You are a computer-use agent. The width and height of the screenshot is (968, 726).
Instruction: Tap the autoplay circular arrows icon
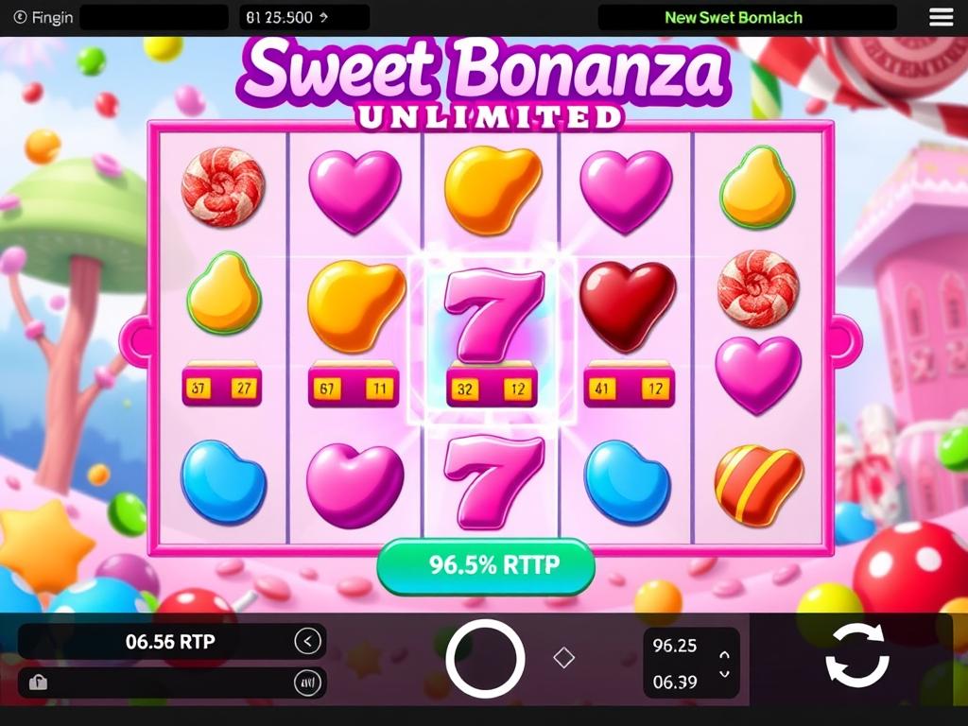[857, 656]
